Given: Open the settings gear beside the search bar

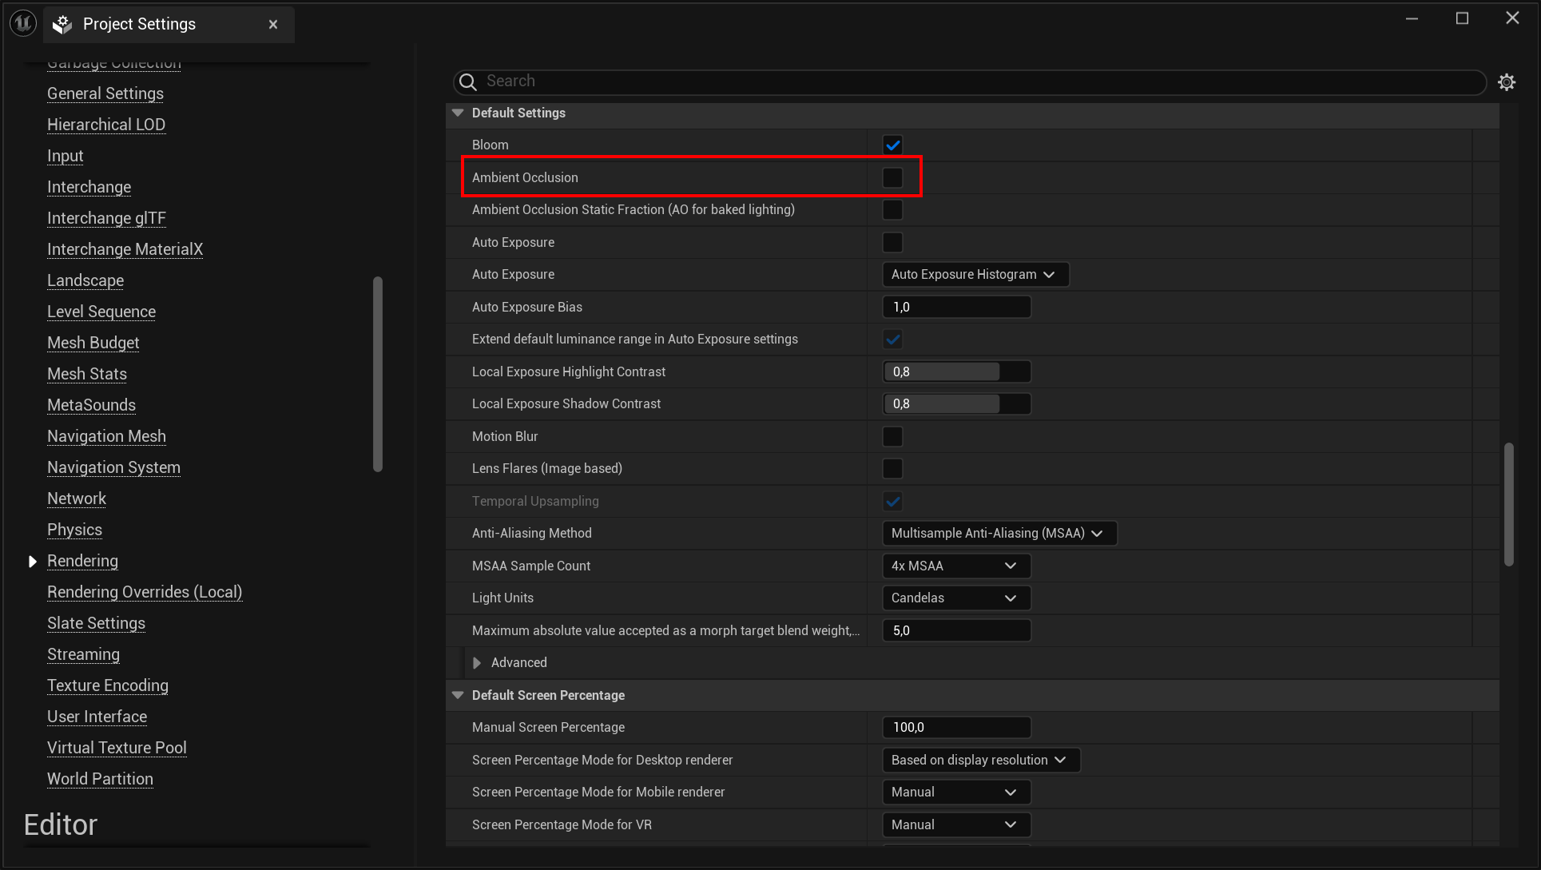Looking at the screenshot, I should pos(1507,81).
